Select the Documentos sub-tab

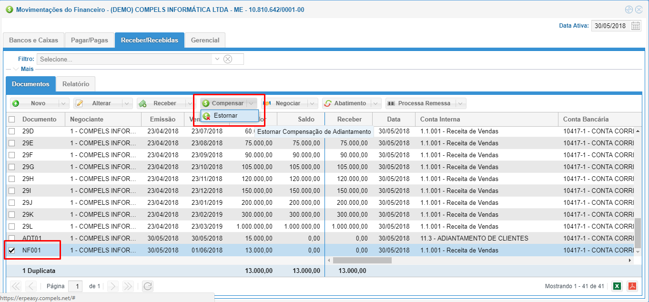click(30, 84)
